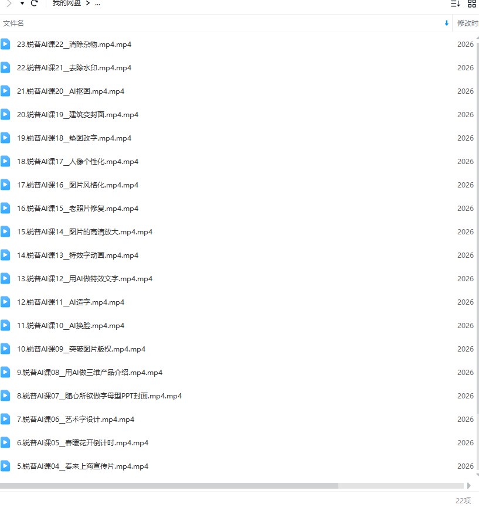Image resolution: width=479 pixels, height=508 pixels.
Task: Switch to grid view layout
Action: click(471, 4)
